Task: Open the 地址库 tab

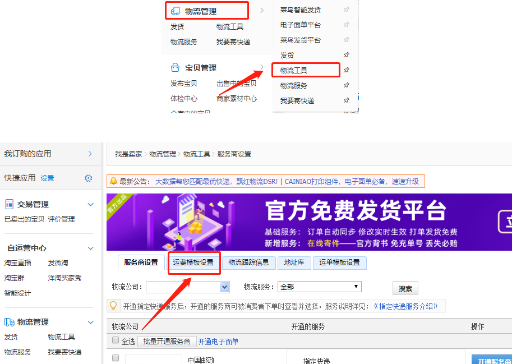Action: [x=294, y=262]
